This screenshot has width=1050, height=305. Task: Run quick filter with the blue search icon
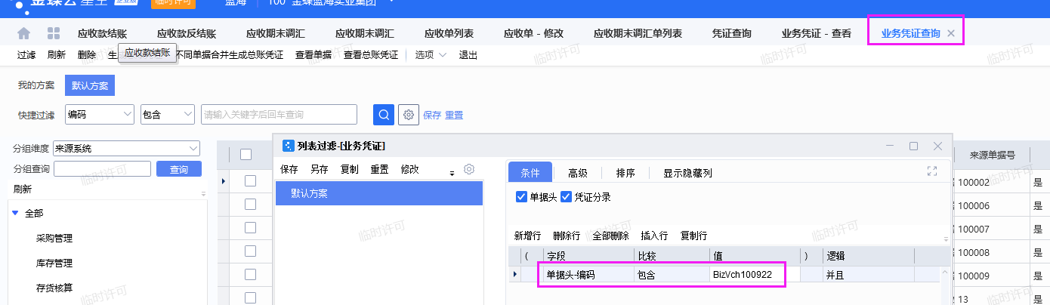pos(384,115)
